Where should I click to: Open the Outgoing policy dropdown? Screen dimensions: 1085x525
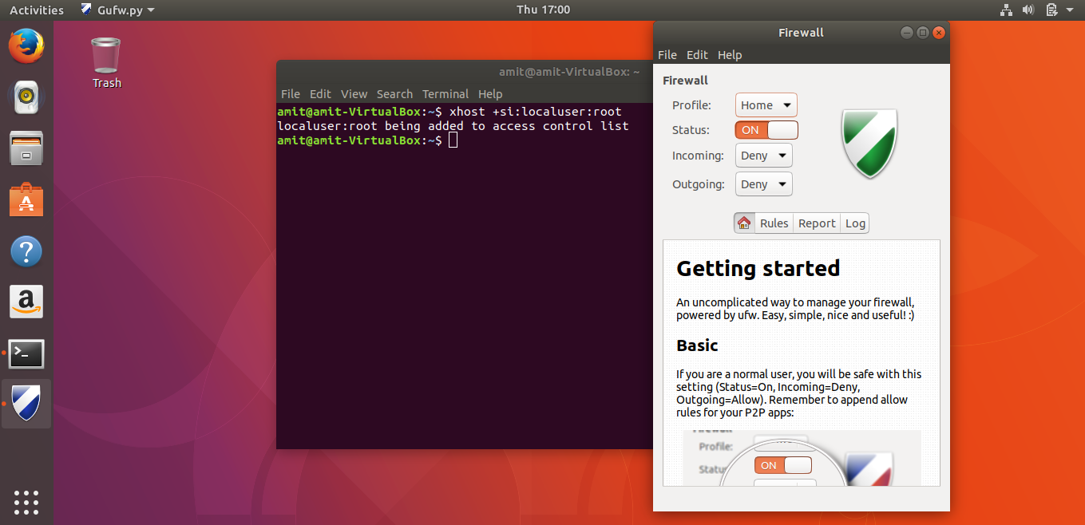(x=764, y=184)
